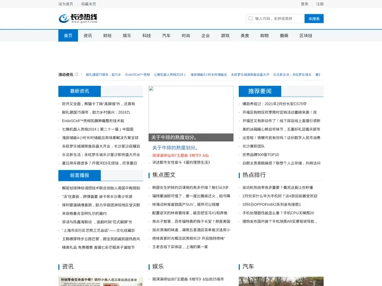382x286 pixels.
Task: Open the 美食 nav item
Action: (x=245, y=35)
